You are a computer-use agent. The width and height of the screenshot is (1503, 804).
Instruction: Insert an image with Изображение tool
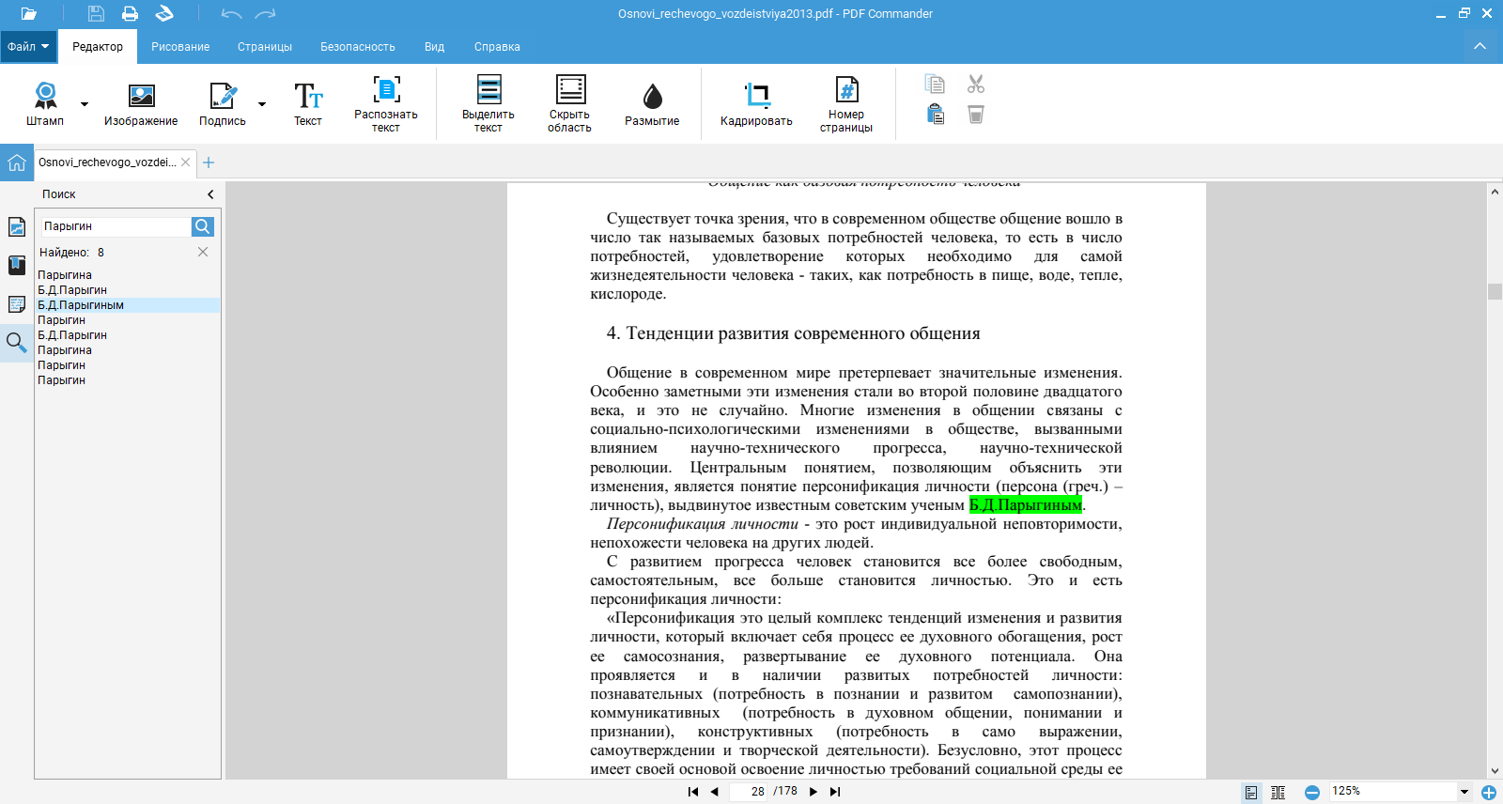[x=141, y=103]
